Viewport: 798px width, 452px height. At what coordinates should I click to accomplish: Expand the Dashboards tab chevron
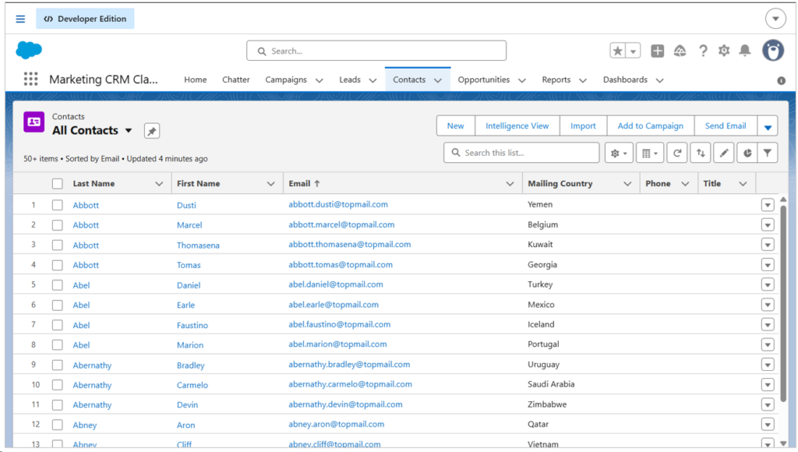pyautogui.click(x=659, y=80)
